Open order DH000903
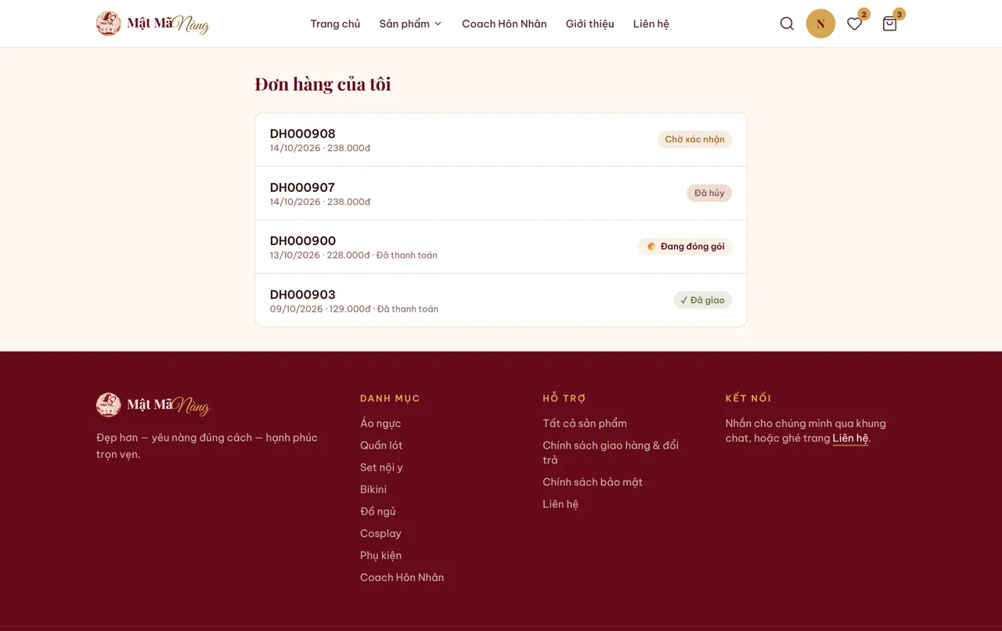1002x631 pixels. (501, 300)
